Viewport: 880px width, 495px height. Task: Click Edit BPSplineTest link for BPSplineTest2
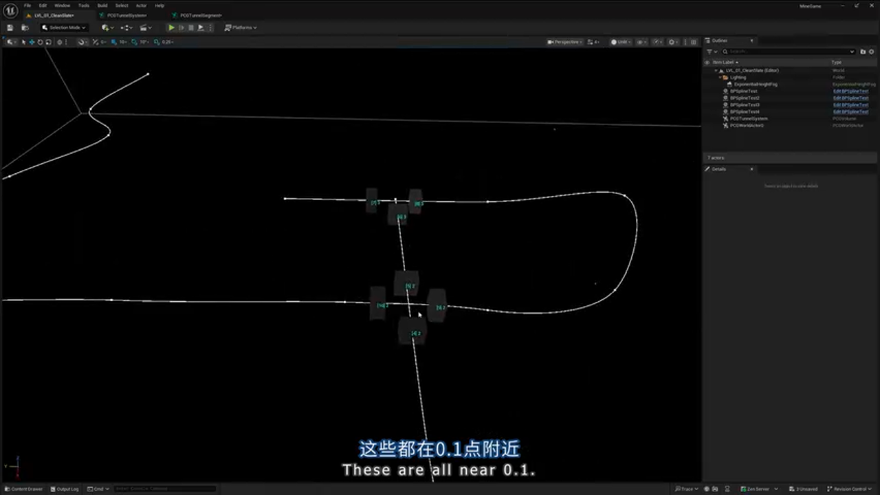click(x=851, y=98)
